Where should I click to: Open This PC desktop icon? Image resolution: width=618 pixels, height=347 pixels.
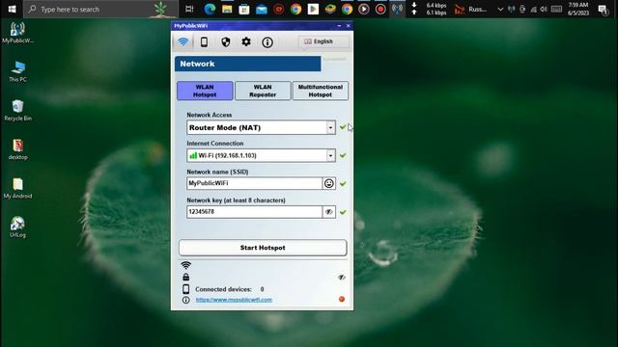(17, 71)
